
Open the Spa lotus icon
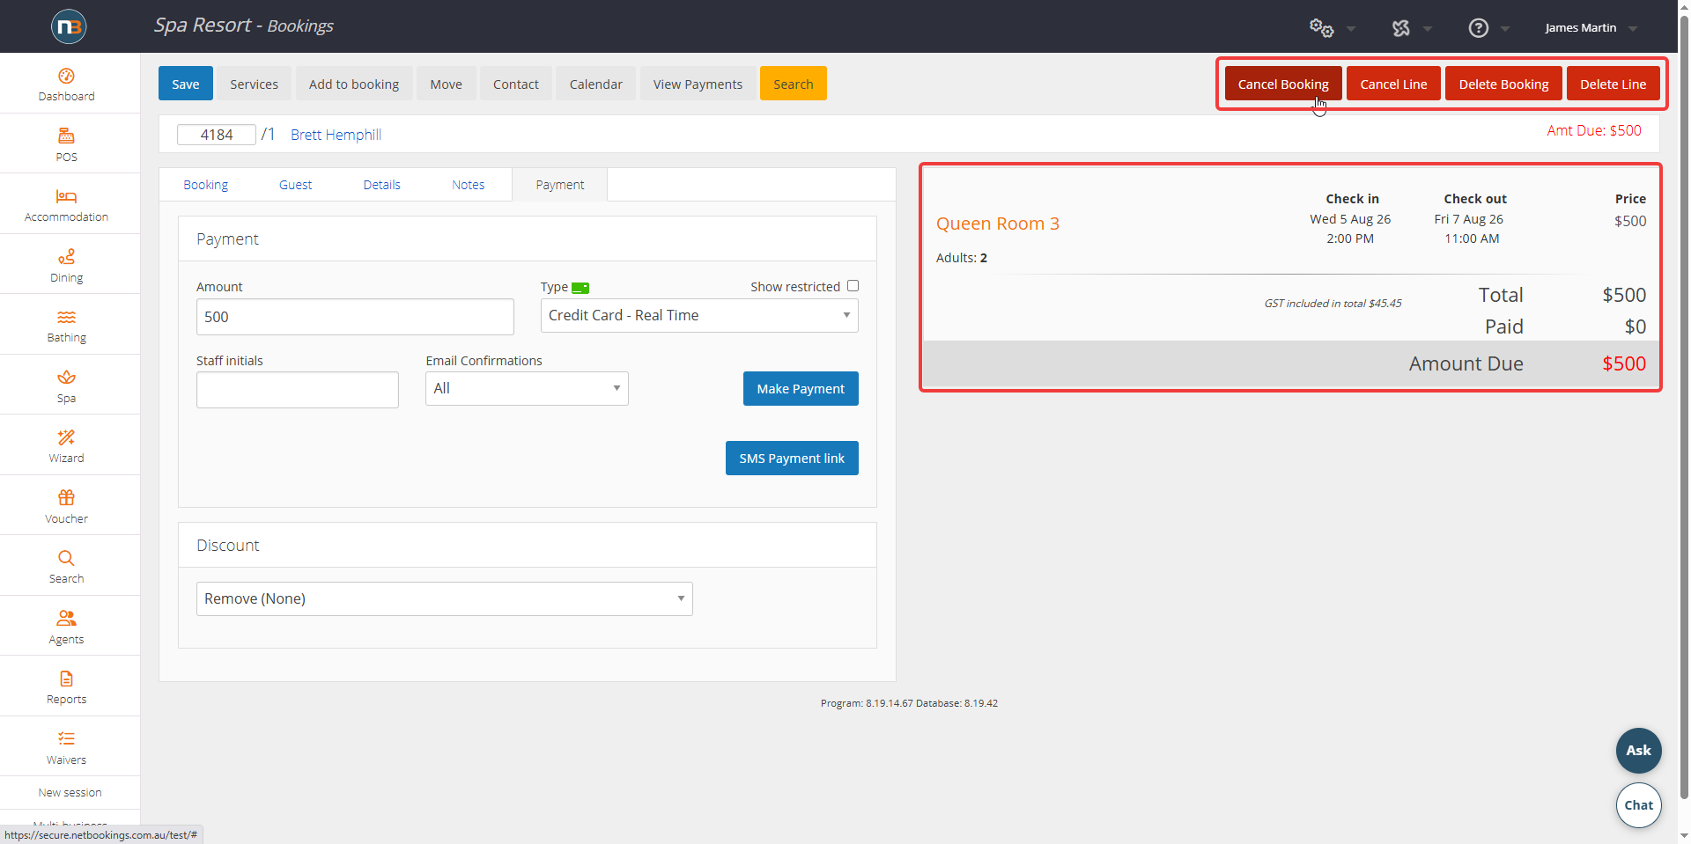click(x=66, y=377)
